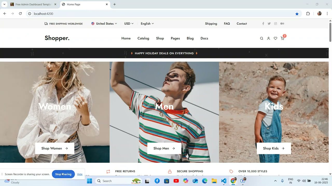The image size is (332, 186).
Task: Open YouTube taskbar icon
Action: (x=176, y=181)
